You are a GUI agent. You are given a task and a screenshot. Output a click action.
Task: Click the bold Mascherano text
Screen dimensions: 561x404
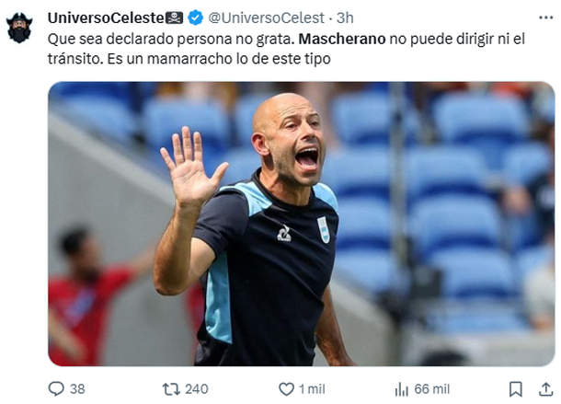tap(342, 39)
